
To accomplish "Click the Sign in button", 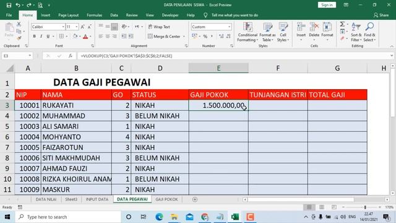I will 327,5.
